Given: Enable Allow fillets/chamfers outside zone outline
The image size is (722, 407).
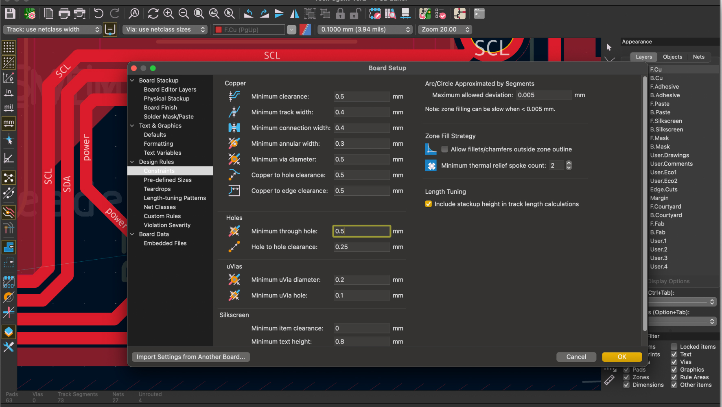Looking at the screenshot, I should coord(445,149).
